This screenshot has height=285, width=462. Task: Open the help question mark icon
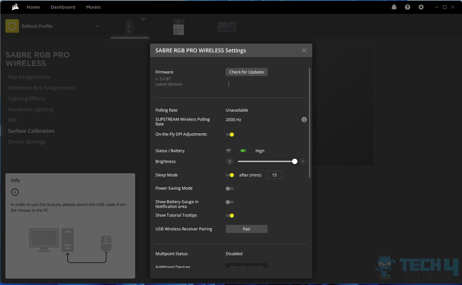408,7
